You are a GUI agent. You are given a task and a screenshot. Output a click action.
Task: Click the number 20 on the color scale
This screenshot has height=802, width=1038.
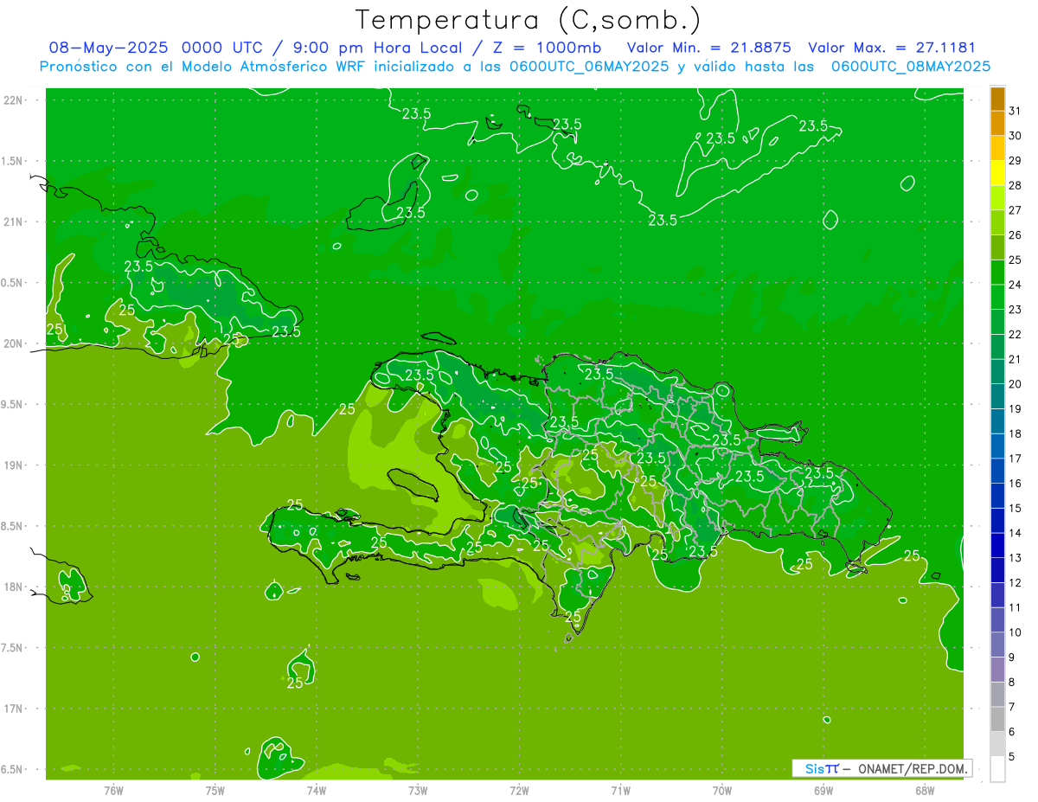[x=1016, y=384]
